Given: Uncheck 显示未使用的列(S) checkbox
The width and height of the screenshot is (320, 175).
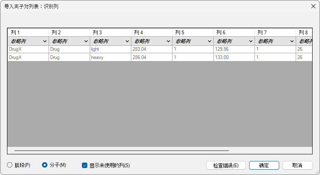Looking at the screenshot, I should pyautogui.click(x=84, y=165).
